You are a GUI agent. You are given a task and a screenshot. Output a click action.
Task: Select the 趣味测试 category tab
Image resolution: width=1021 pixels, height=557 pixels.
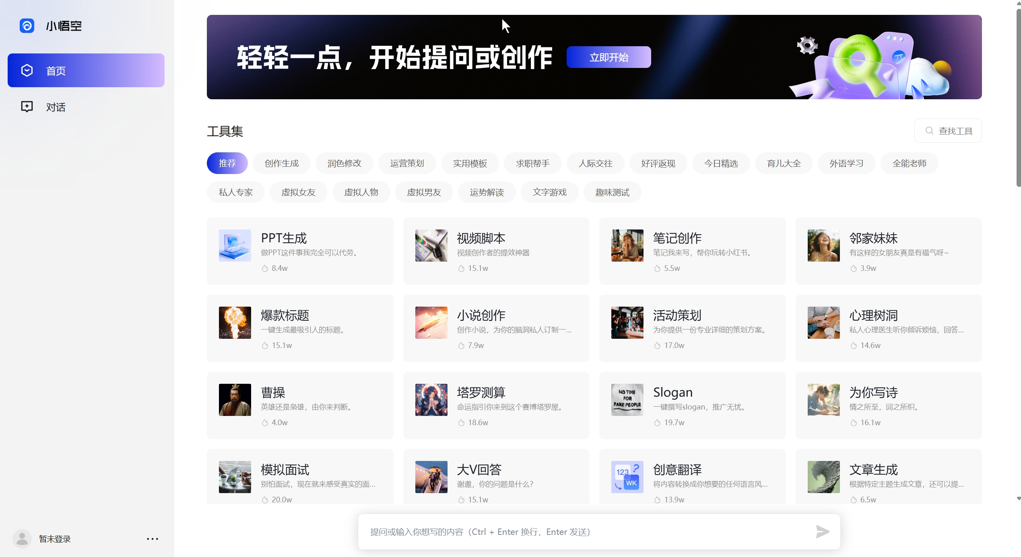click(613, 192)
